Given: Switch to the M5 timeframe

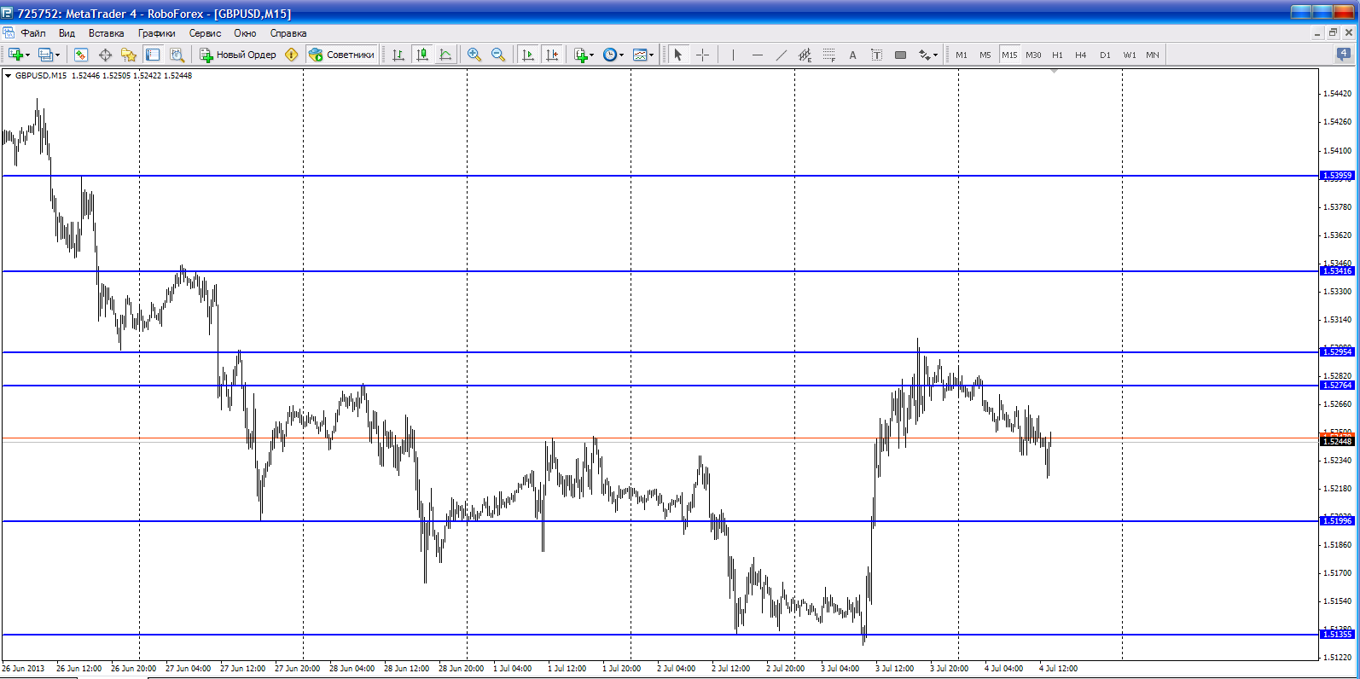Looking at the screenshot, I should coord(985,55).
